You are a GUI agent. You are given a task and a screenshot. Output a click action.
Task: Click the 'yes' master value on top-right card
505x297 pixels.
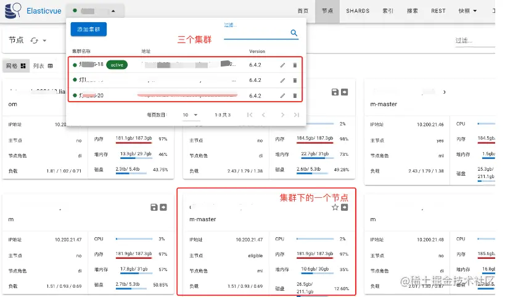click(x=440, y=140)
